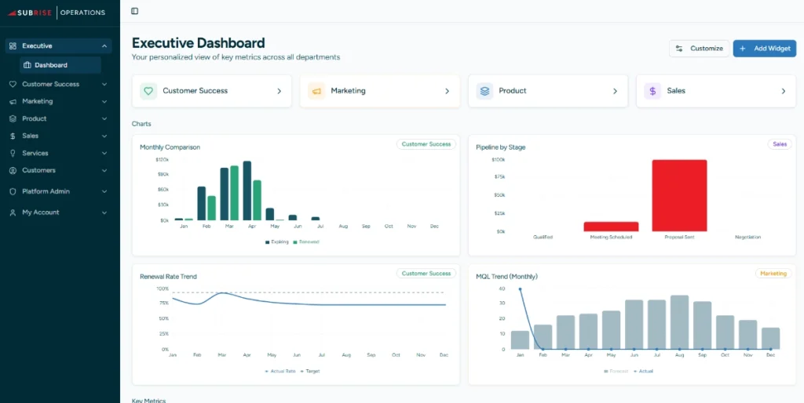Click the Platform Admin shield icon

13,191
